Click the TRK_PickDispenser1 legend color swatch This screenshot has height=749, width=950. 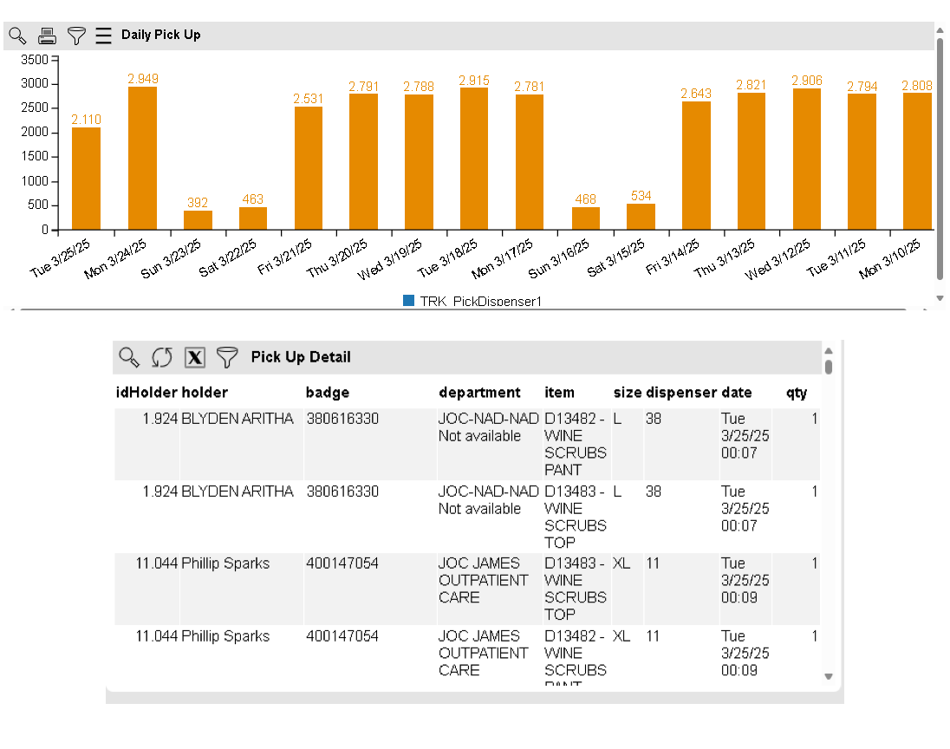pos(409,301)
